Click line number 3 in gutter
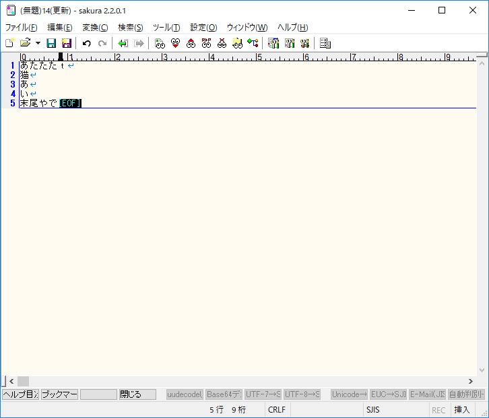Viewport: 489px width, 418px height. (x=13, y=84)
